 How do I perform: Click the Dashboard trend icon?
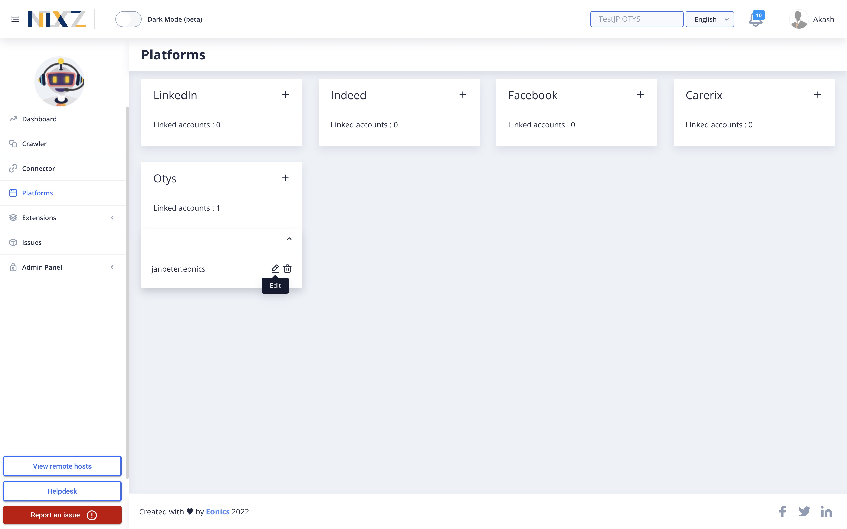[13, 119]
